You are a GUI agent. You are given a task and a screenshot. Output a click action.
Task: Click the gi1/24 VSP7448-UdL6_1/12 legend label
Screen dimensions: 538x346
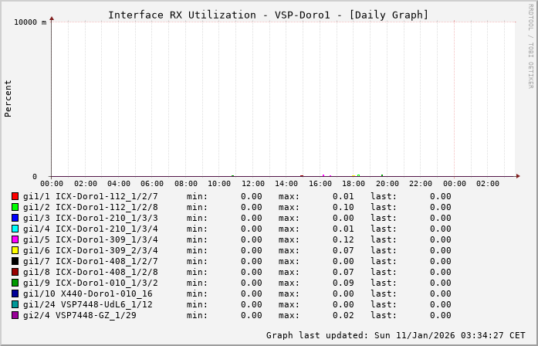point(87,304)
